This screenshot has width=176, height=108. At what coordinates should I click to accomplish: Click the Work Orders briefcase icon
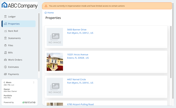[x=5, y=60]
